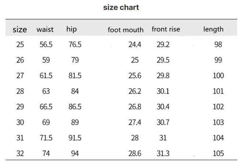Select the "hip" column header

[x=72, y=29]
